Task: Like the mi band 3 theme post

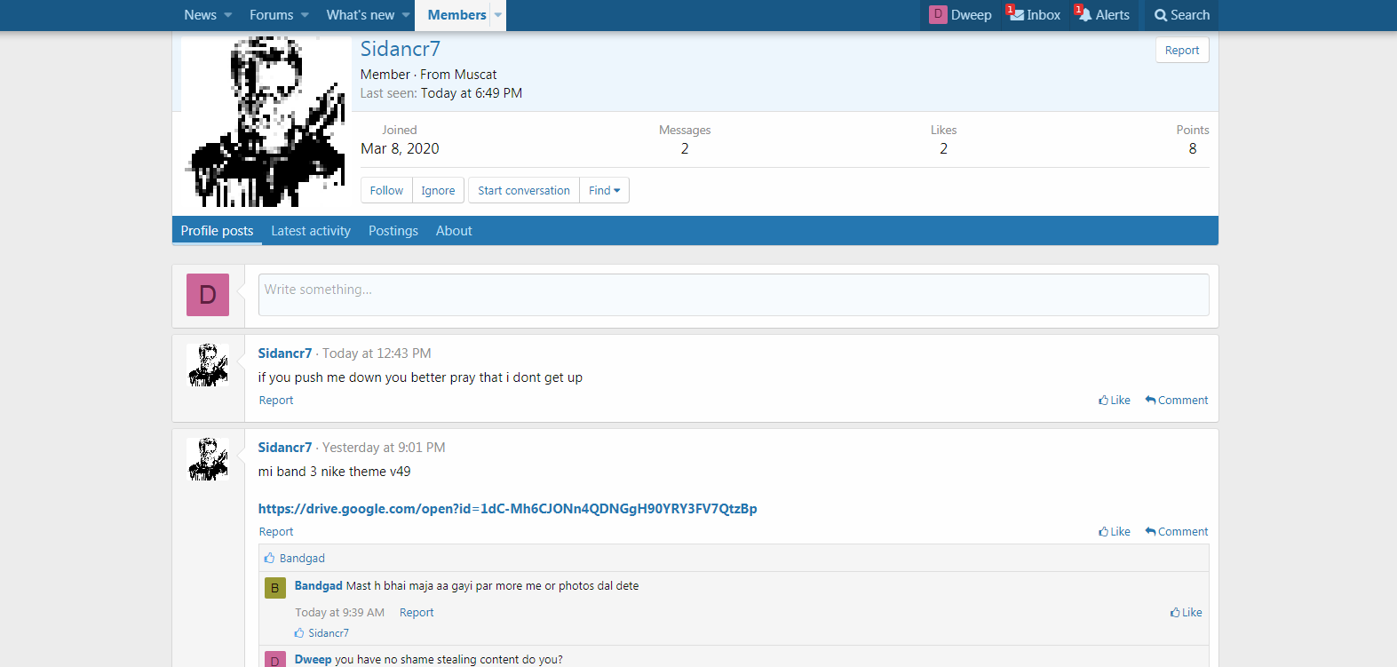Action: (1115, 532)
